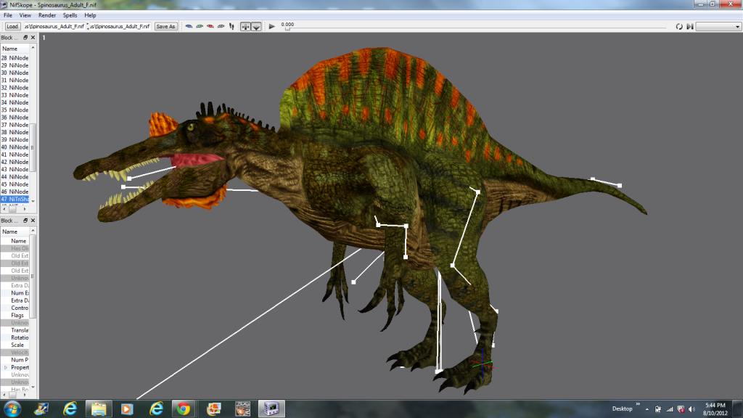Image resolution: width=743 pixels, height=418 pixels.
Task: Close the Block List panel
Action: (33, 37)
